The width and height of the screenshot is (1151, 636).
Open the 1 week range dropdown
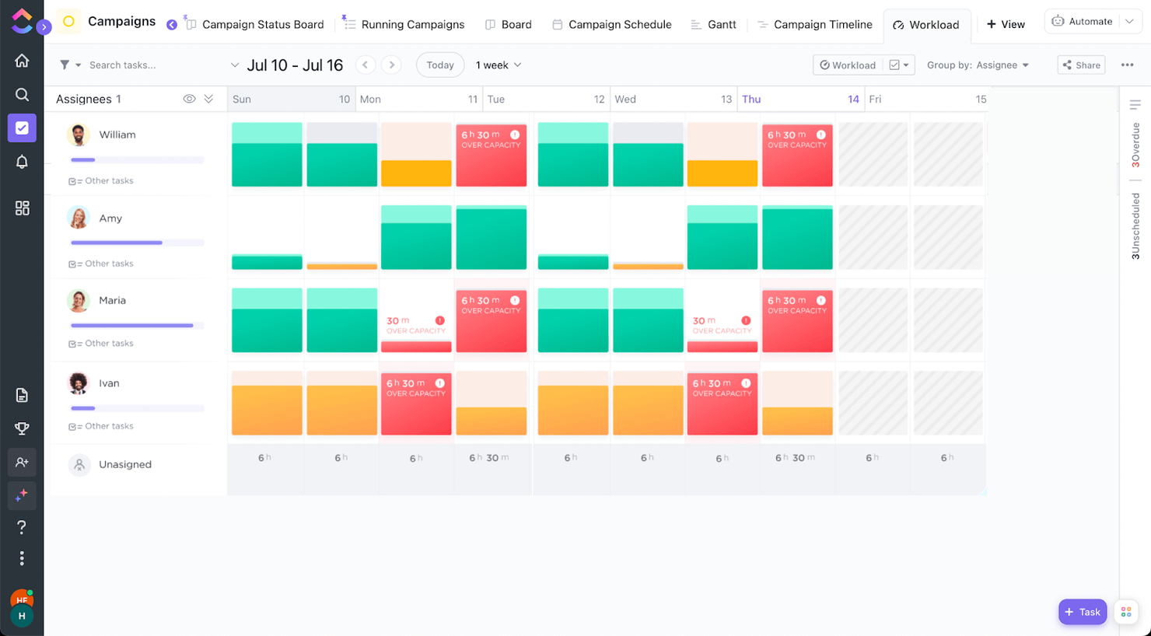(x=499, y=65)
